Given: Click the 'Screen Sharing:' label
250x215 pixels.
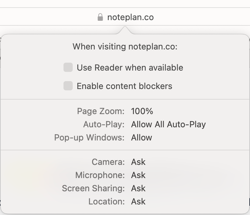Looking at the screenshot, I should pos(93,189).
